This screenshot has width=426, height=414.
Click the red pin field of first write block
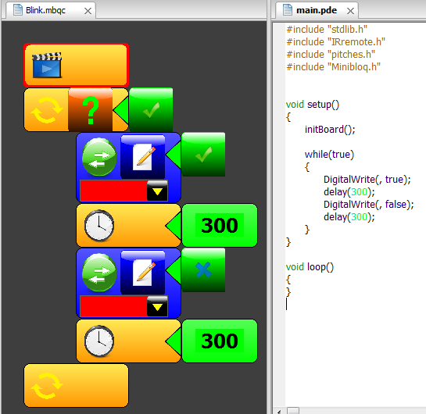coord(113,191)
